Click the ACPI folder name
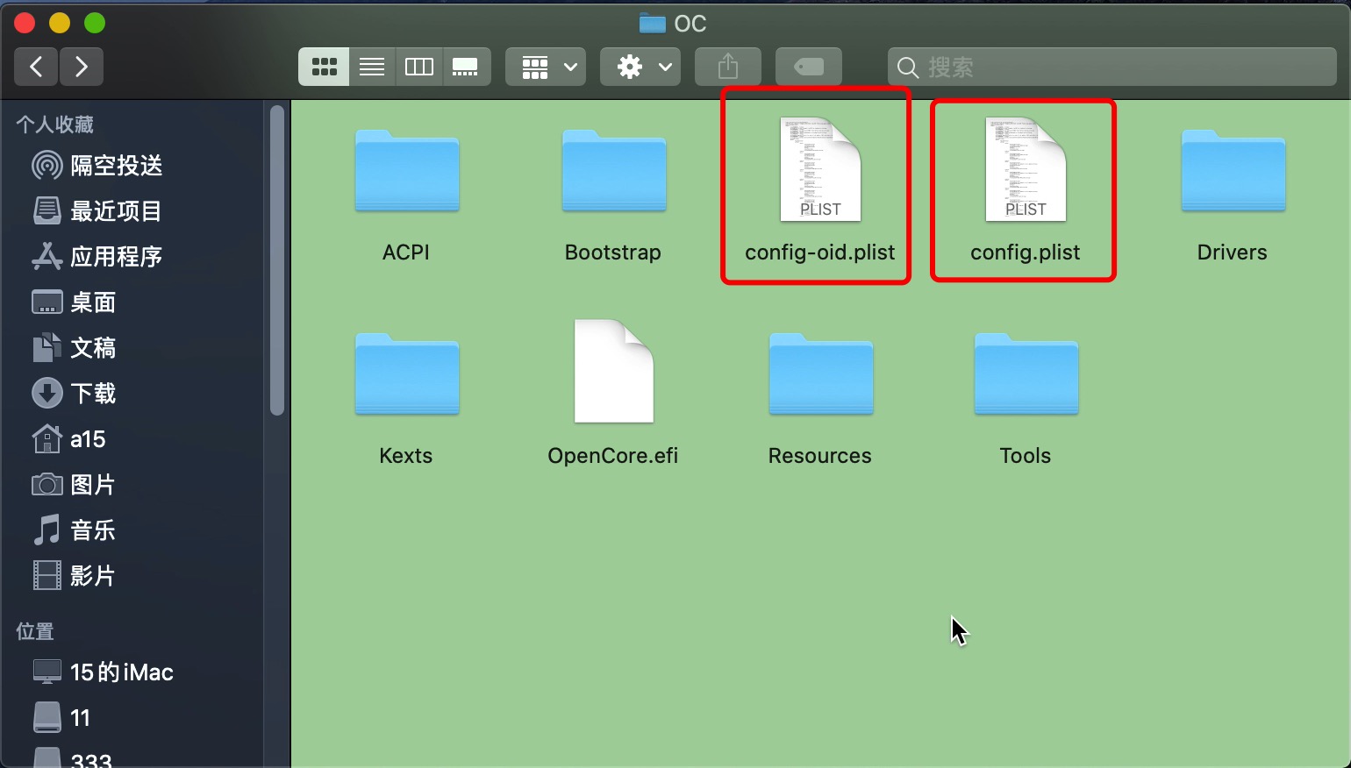Screen dimensions: 1351x768 [406, 252]
